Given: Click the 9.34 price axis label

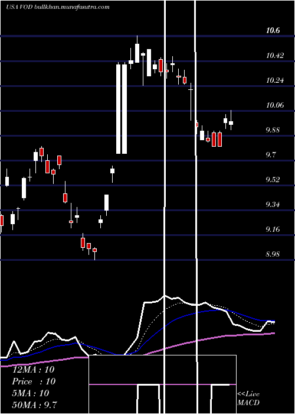Looking at the screenshot, I should point(274,205).
